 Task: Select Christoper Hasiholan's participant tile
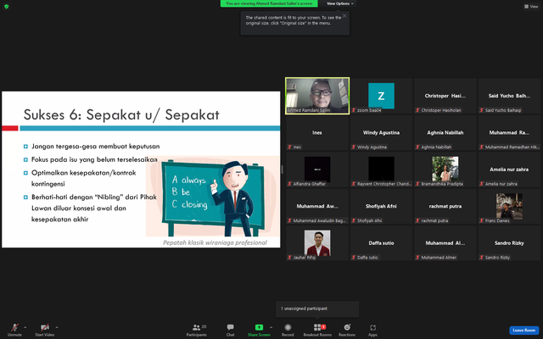pos(445,96)
